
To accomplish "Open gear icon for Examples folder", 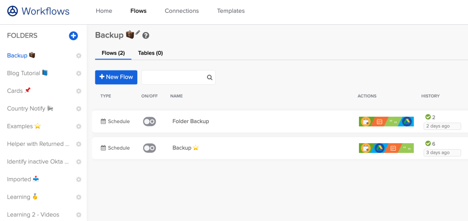I will (x=79, y=126).
